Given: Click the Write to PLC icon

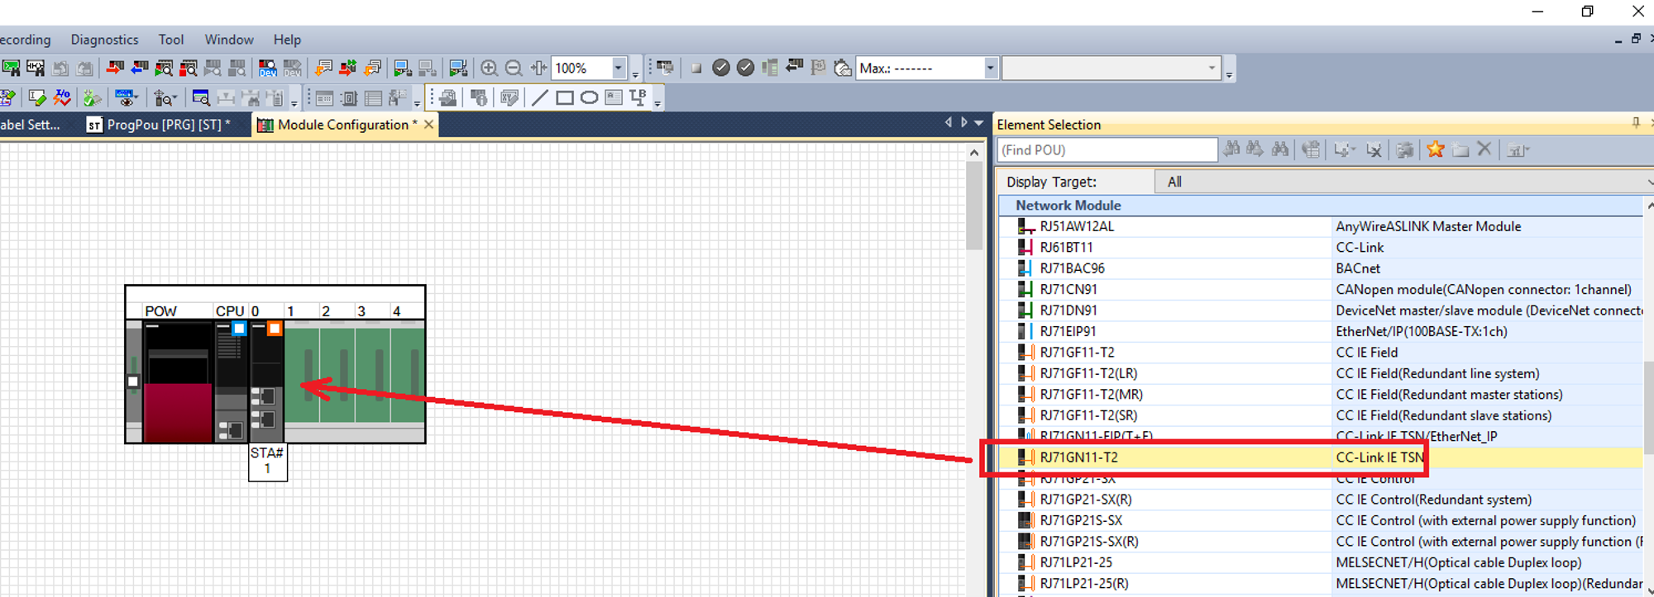Looking at the screenshot, I should pos(115,69).
